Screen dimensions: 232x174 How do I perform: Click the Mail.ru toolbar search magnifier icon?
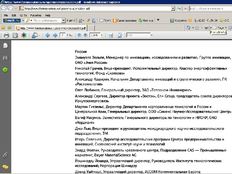28,20
